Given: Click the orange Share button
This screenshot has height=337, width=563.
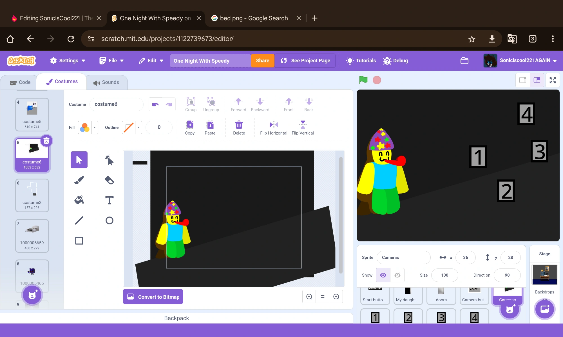Looking at the screenshot, I should 262,61.
